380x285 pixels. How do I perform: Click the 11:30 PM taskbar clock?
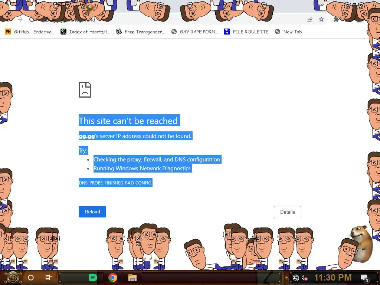[333, 278]
